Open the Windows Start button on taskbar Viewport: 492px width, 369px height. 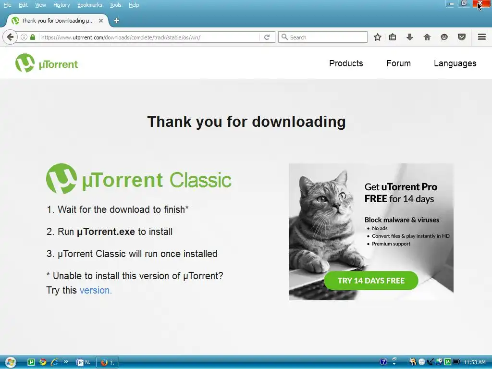coord(11,362)
